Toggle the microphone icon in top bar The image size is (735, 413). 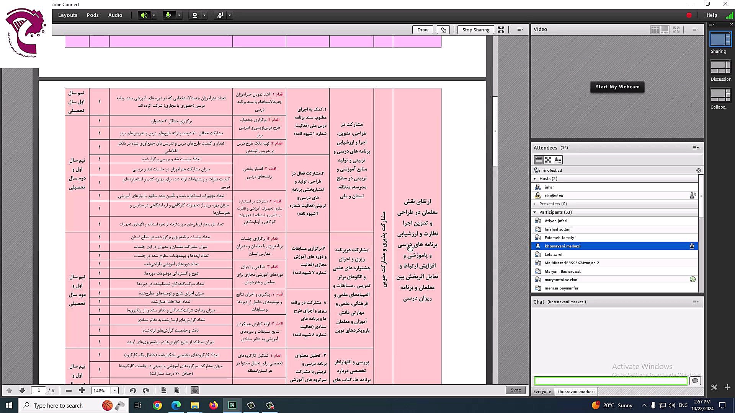click(x=168, y=15)
